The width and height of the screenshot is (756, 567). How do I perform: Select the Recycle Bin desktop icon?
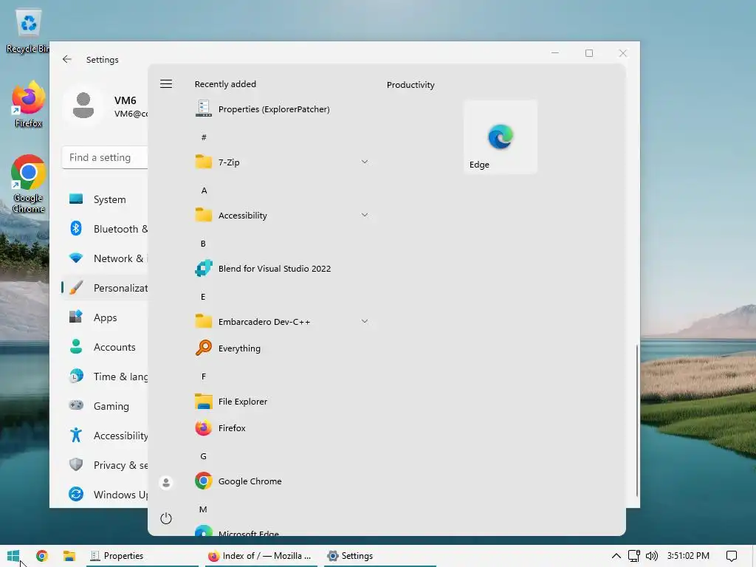(x=27, y=32)
